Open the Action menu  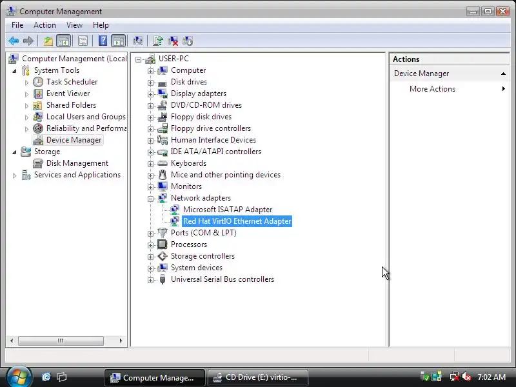[45, 25]
